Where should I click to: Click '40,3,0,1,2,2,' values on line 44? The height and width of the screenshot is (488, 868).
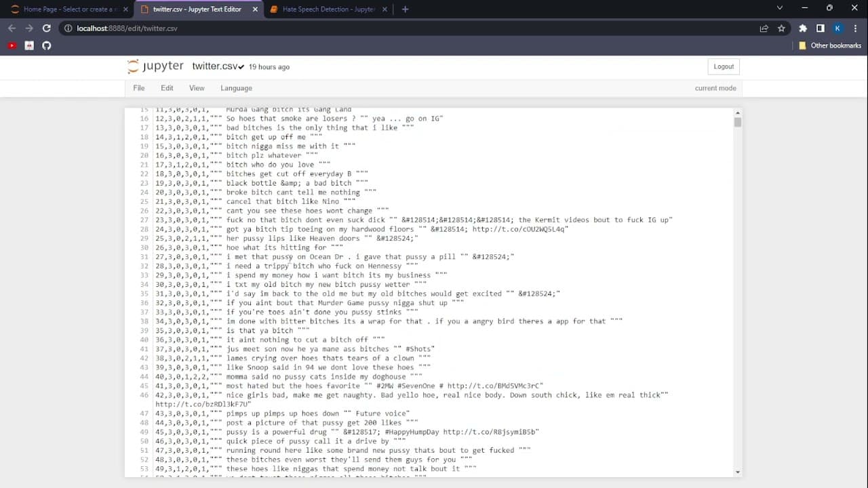[x=182, y=376]
